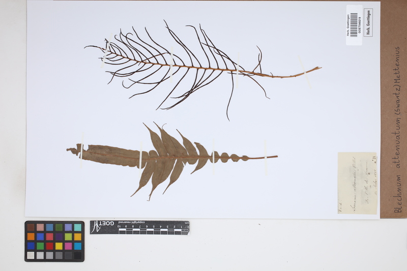Select the handwritten collection label
Screen dimensions: 407x271
tap(357, 182)
